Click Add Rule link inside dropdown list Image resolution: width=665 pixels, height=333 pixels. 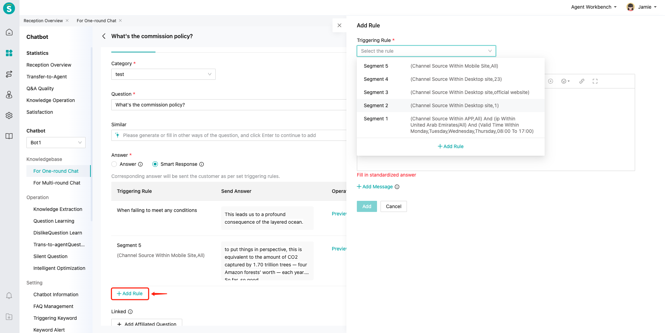click(451, 146)
